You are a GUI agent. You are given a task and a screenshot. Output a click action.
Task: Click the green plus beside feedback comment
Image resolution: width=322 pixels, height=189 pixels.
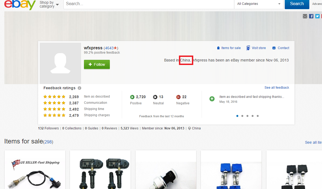coord(212,99)
